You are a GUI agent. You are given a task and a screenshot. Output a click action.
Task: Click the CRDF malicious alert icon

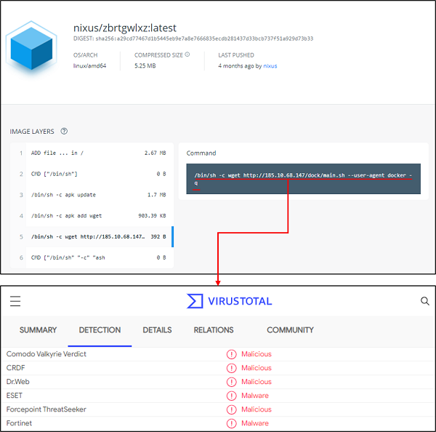point(231,368)
